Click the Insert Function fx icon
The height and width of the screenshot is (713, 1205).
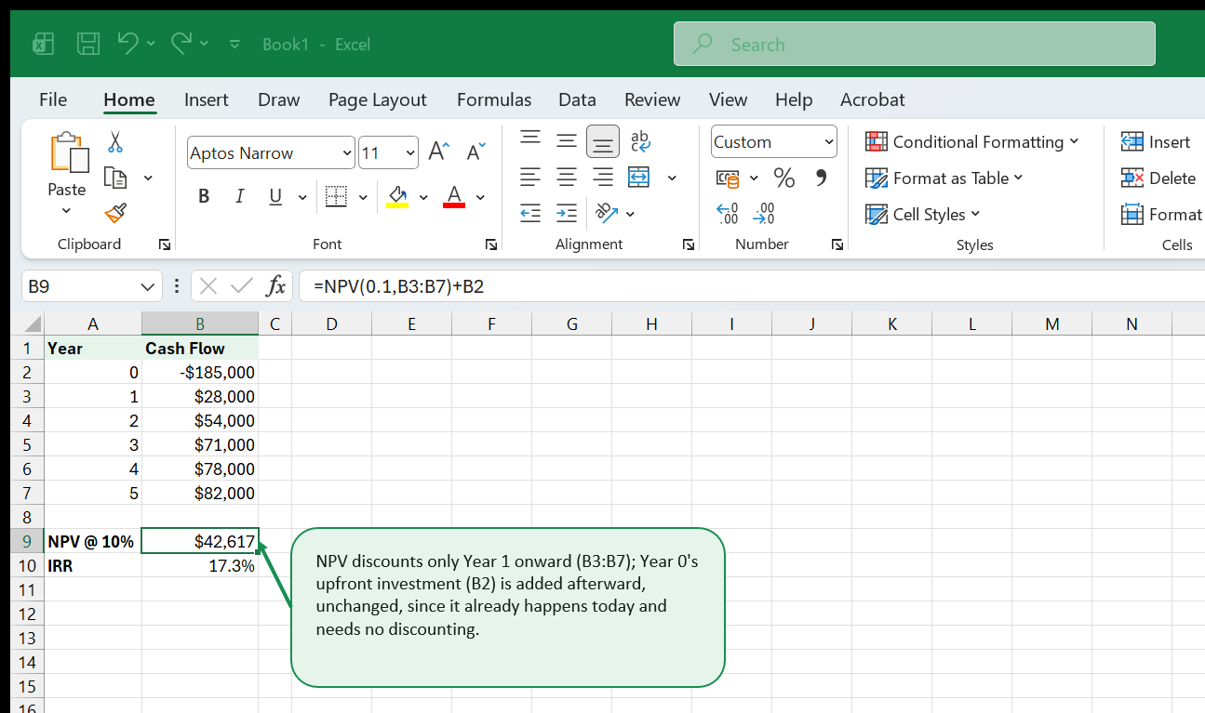click(275, 286)
